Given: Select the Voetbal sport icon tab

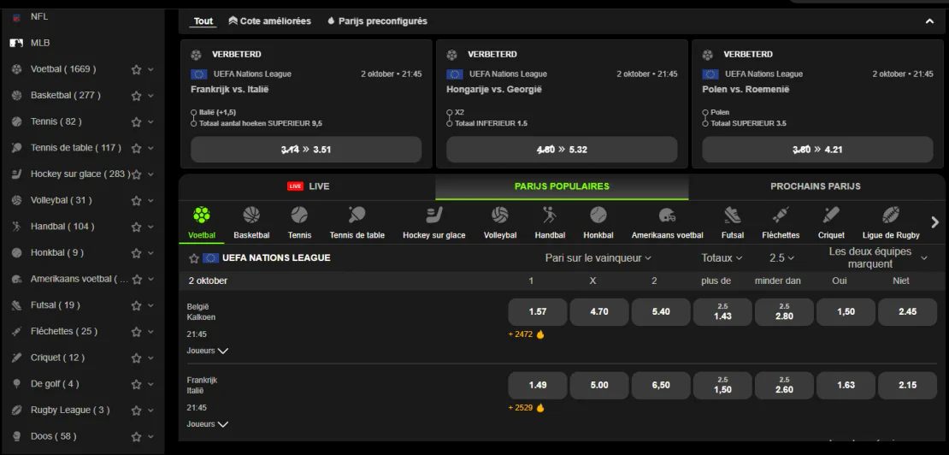Looking at the screenshot, I should coord(202,215).
